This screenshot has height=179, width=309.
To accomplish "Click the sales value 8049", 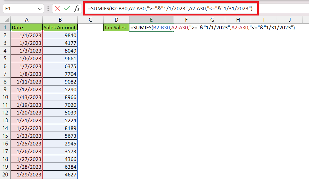I will click(x=60, y=51).
